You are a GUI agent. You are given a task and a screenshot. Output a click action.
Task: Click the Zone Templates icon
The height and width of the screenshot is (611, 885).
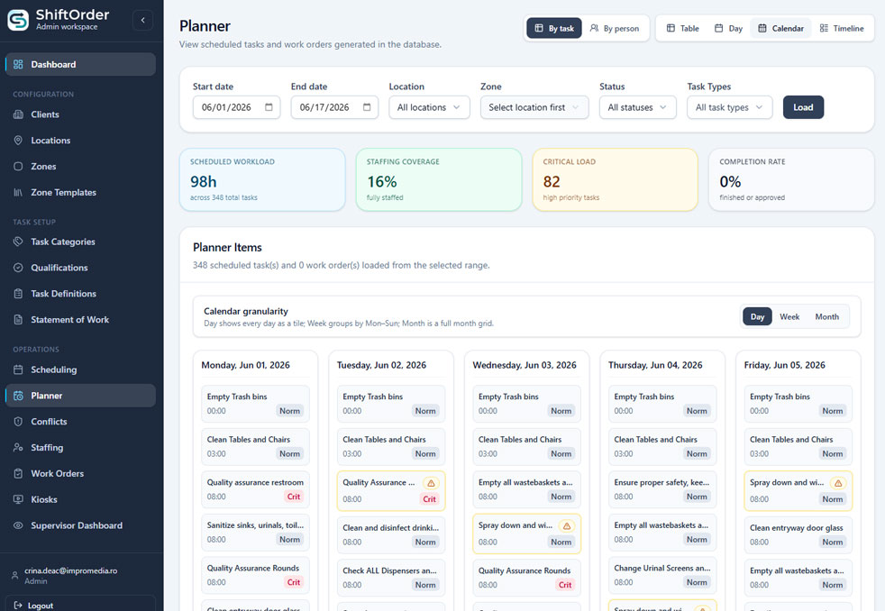[18, 192]
